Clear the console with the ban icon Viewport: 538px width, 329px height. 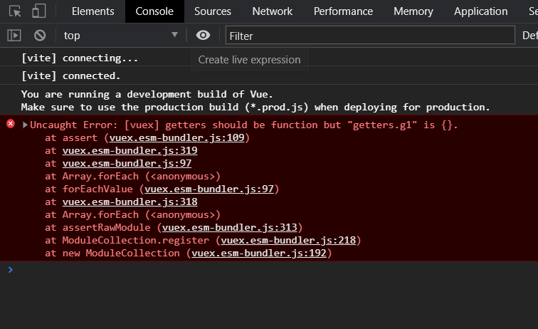(x=40, y=35)
